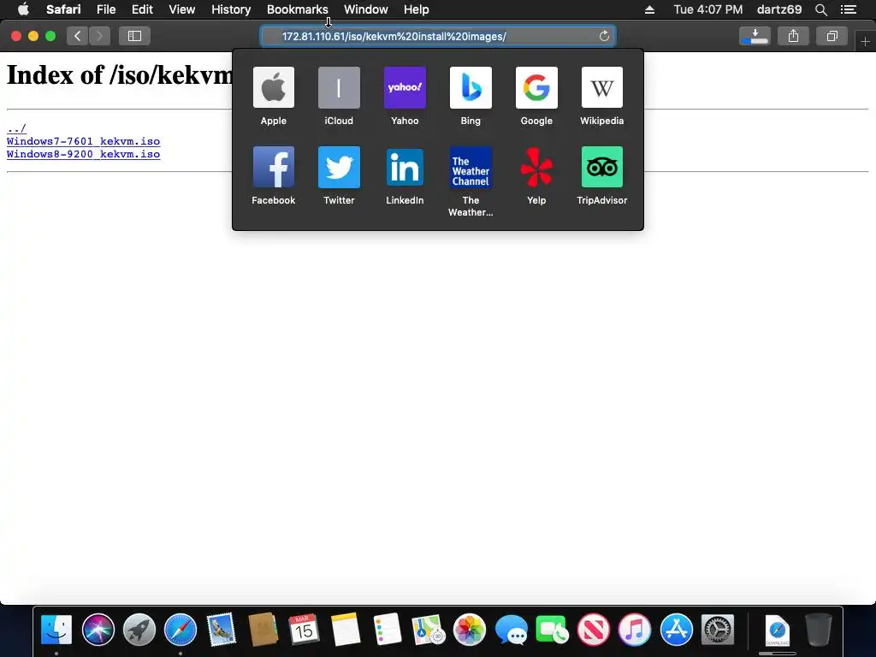Image resolution: width=876 pixels, height=657 pixels.
Task: Open the View menu
Action: point(182,9)
